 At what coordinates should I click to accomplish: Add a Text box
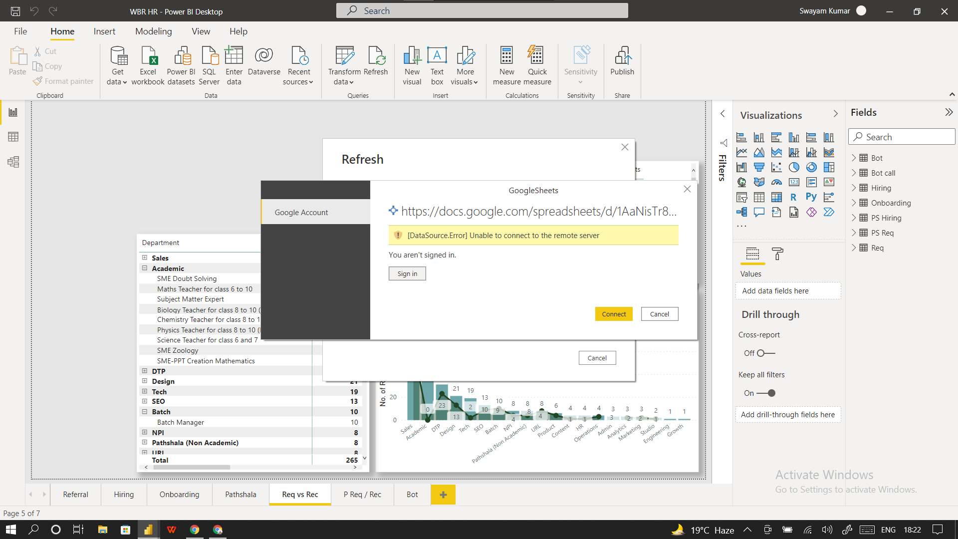pos(437,65)
